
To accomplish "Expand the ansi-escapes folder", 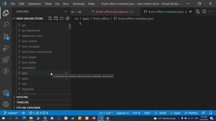I will (x=41, y=46).
